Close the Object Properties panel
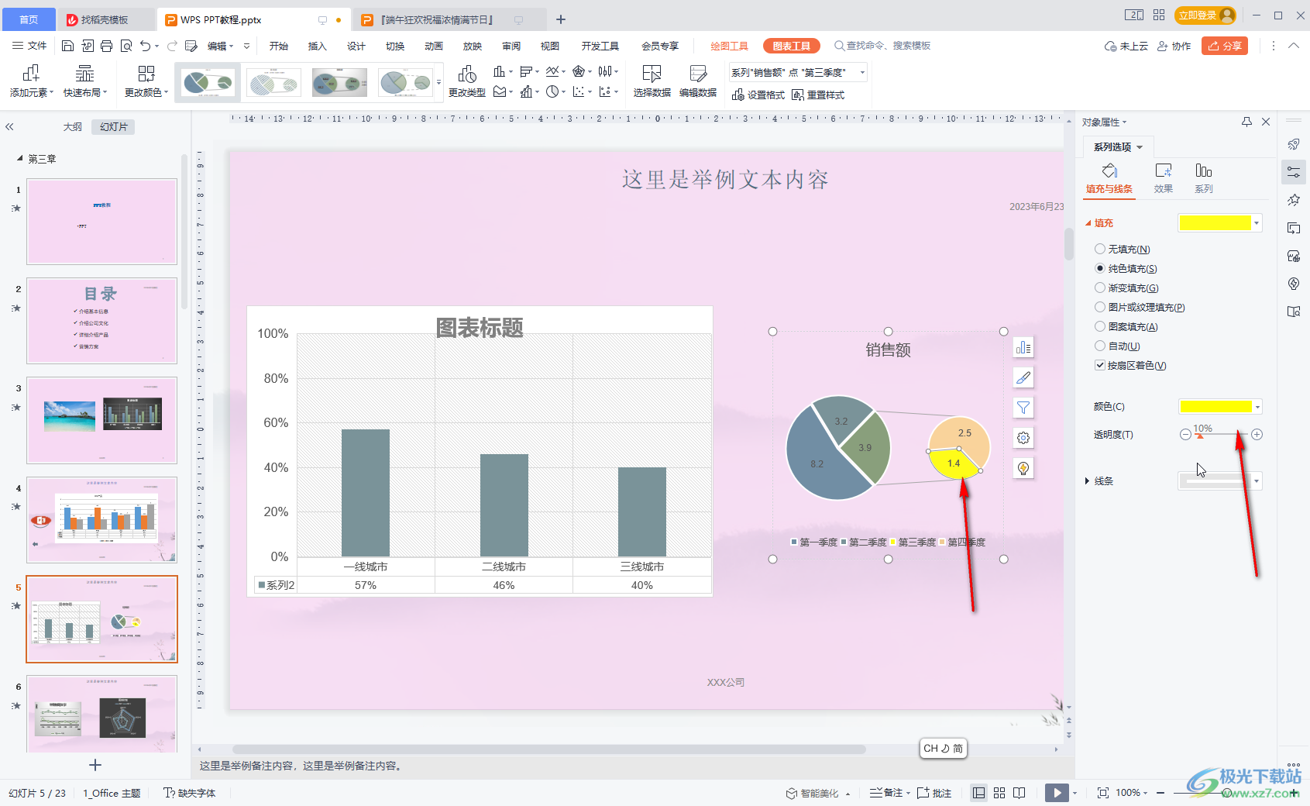Viewport: 1310px width, 806px height. 1266,122
